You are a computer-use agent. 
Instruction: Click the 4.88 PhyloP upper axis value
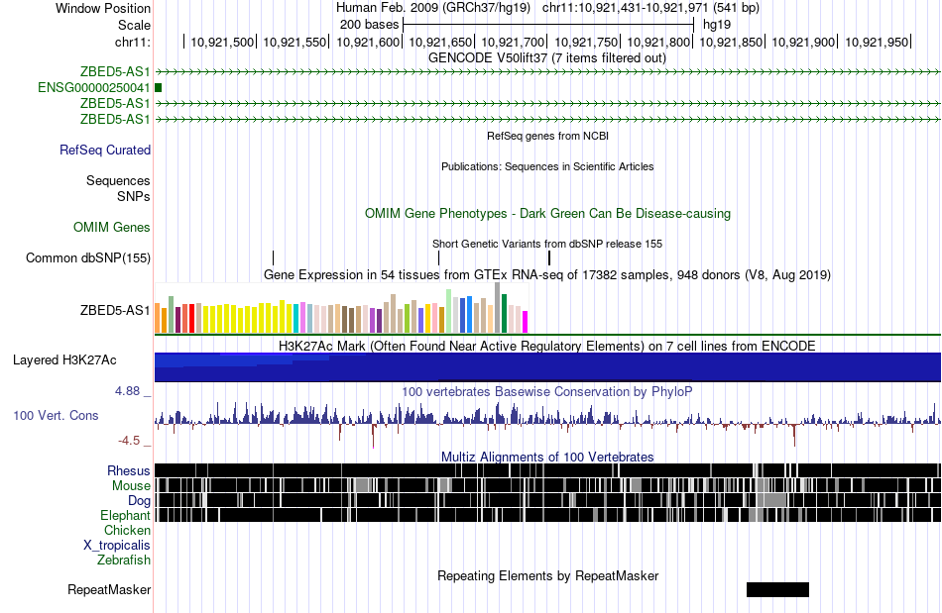[x=127, y=391]
